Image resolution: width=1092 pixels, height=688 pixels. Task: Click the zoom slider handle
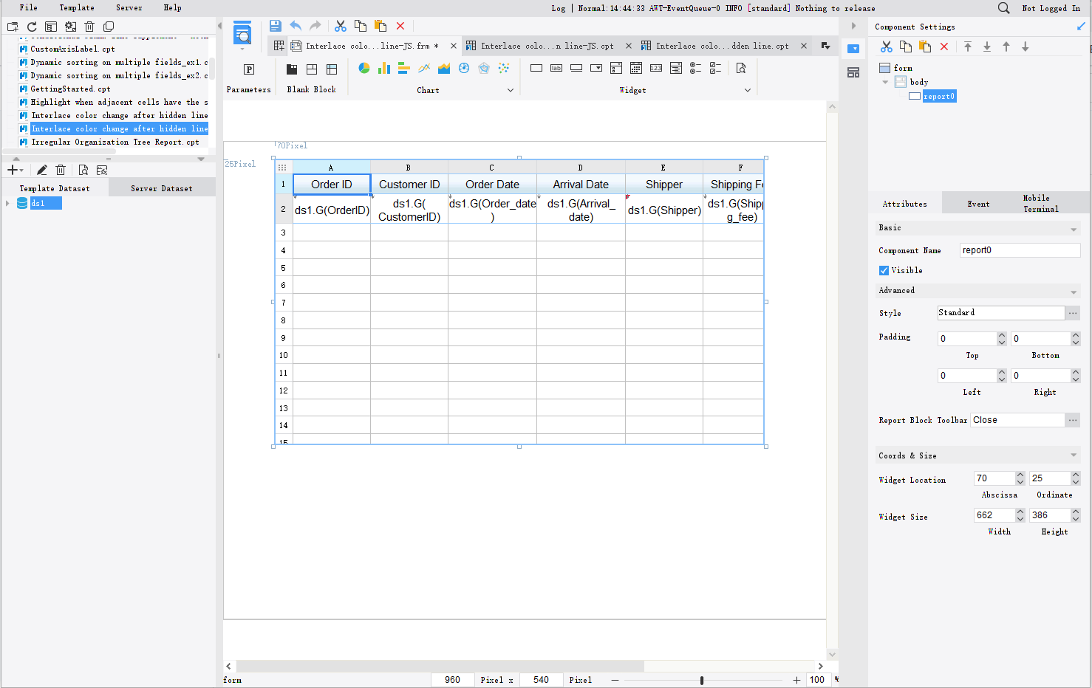pos(702,680)
